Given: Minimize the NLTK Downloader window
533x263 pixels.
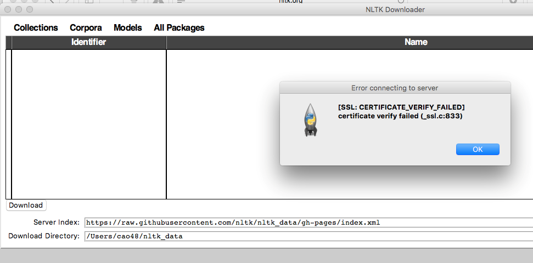Looking at the screenshot, I should (19, 10).
